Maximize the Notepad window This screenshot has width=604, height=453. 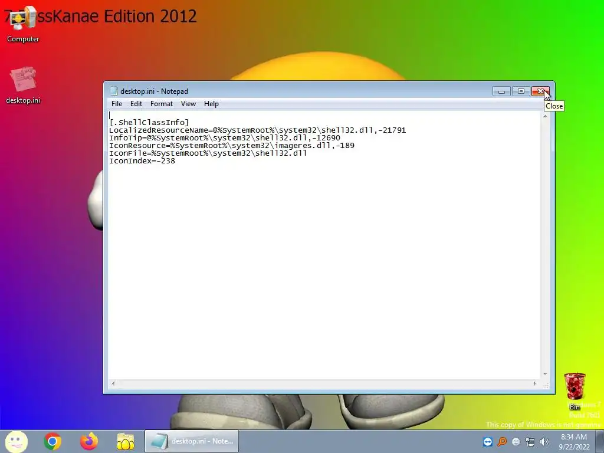coord(521,91)
